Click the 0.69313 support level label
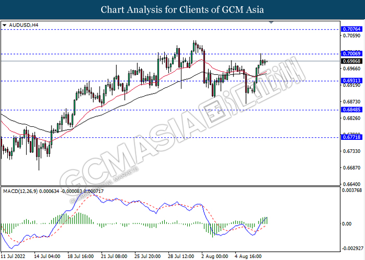 [352, 81]
